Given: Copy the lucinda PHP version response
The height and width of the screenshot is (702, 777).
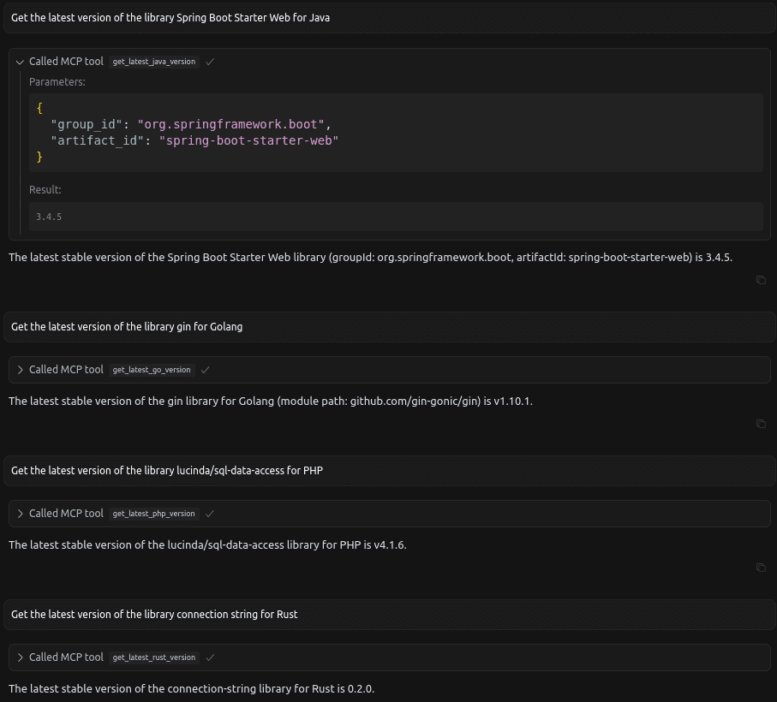Looking at the screenshot, I should click(x=761, y=568).
